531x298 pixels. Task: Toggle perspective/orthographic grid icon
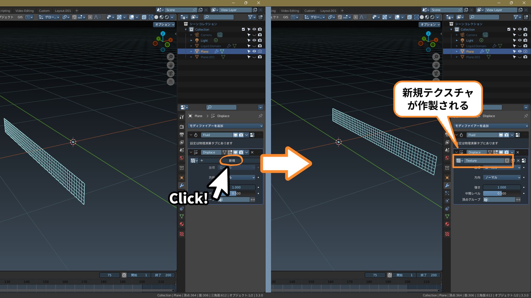171,82
